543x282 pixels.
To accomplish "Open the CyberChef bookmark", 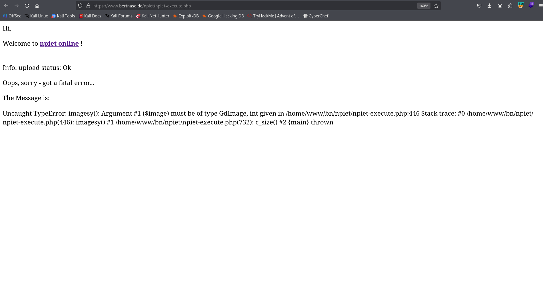I will 316,16.
